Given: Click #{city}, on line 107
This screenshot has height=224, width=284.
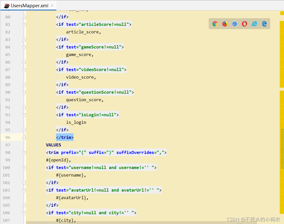Looking at the screenshot, I should (x=66, y=220).
